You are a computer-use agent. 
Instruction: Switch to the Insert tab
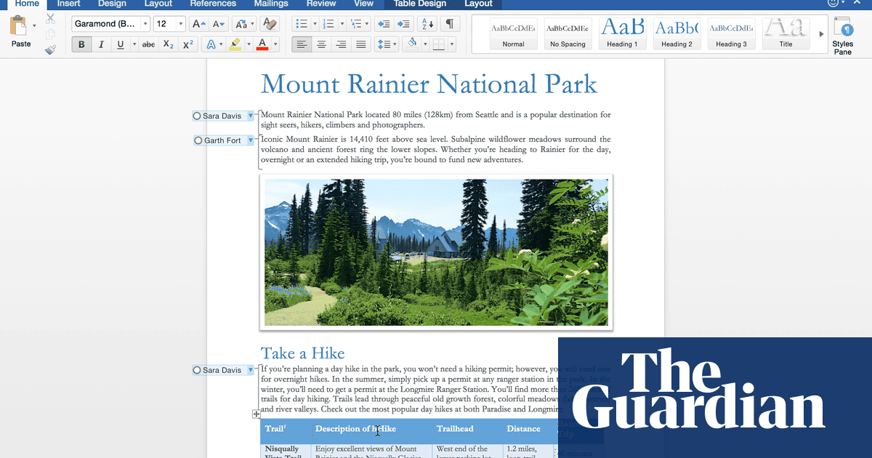pos(69,4)
